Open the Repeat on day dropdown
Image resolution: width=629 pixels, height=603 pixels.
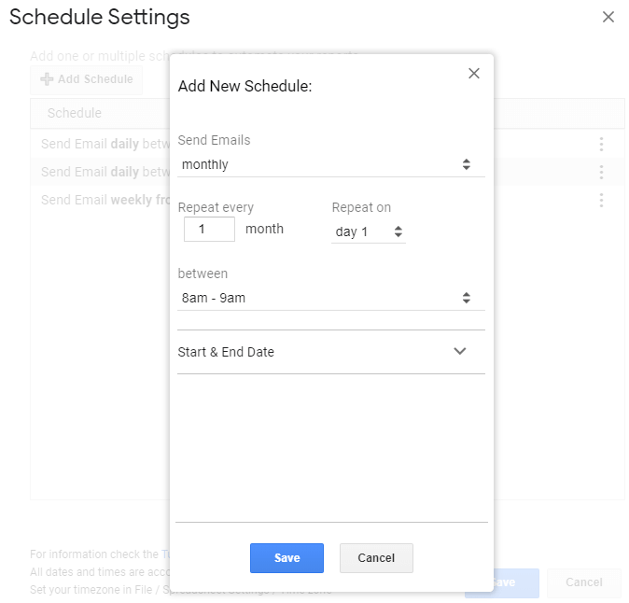click(x=369, y=231)
